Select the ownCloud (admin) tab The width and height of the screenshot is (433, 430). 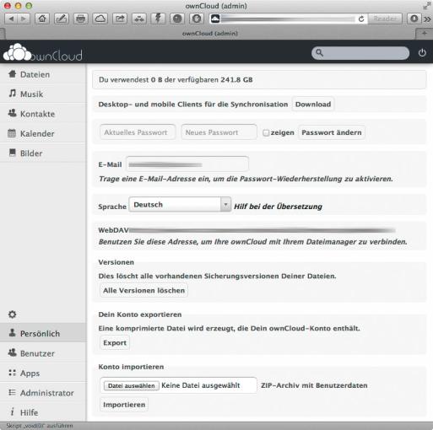[210, 34]
